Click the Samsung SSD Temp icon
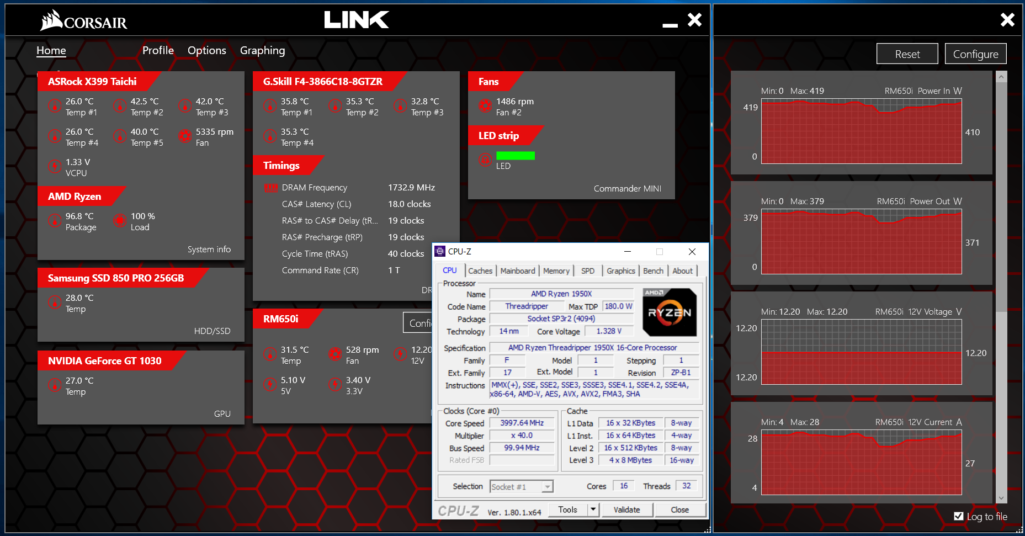The height and width of the screenshot is (536, 1025). click(55, 302)
